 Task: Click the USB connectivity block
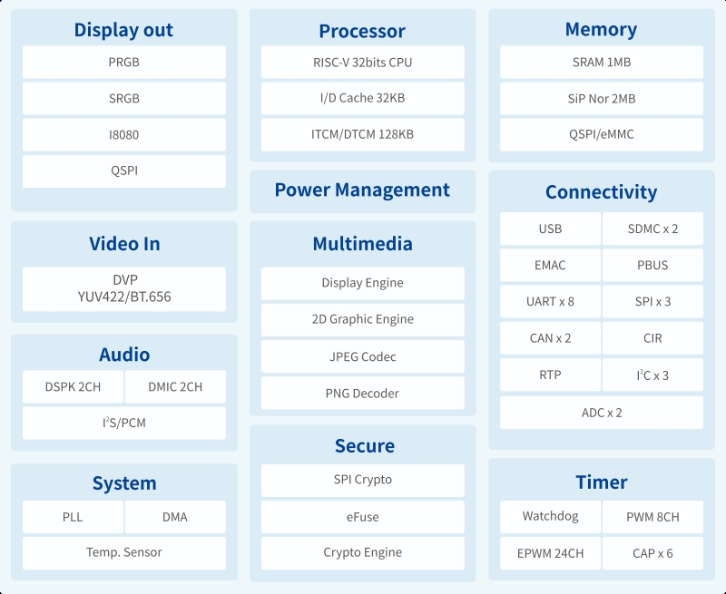tap(550, 229)
